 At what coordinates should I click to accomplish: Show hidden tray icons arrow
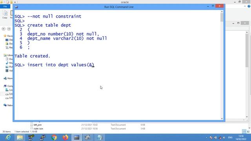[206, 137]
